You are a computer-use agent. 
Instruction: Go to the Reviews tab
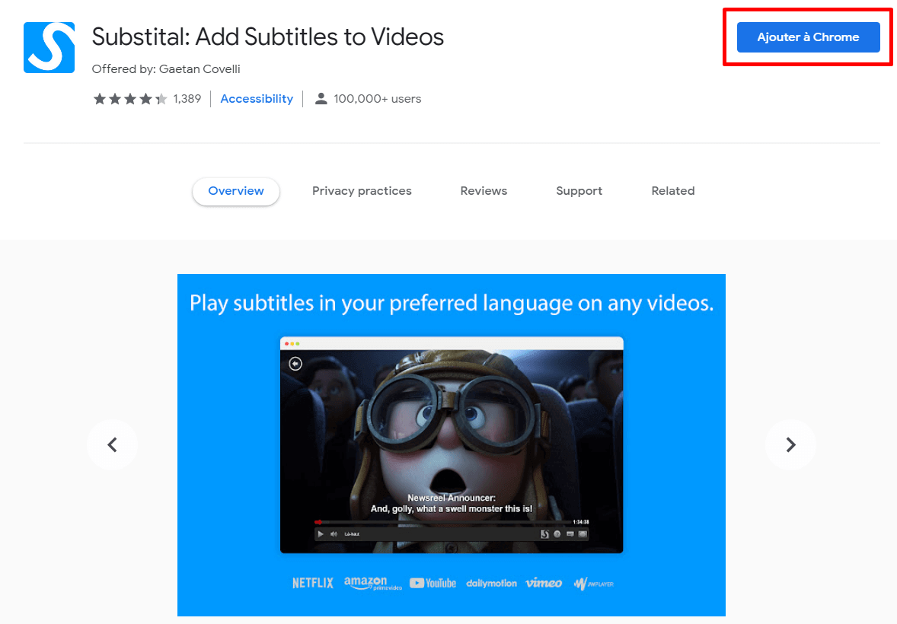click(484, 191)
